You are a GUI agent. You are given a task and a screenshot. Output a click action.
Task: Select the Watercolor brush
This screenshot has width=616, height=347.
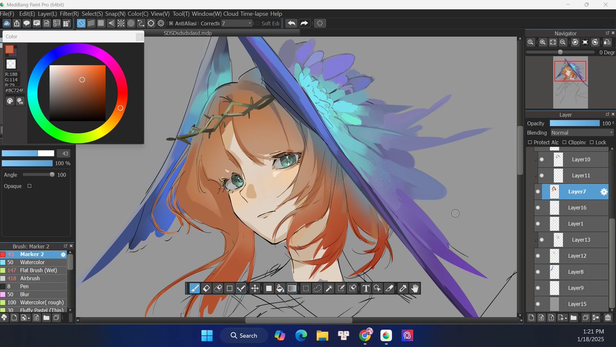point(34,262)
